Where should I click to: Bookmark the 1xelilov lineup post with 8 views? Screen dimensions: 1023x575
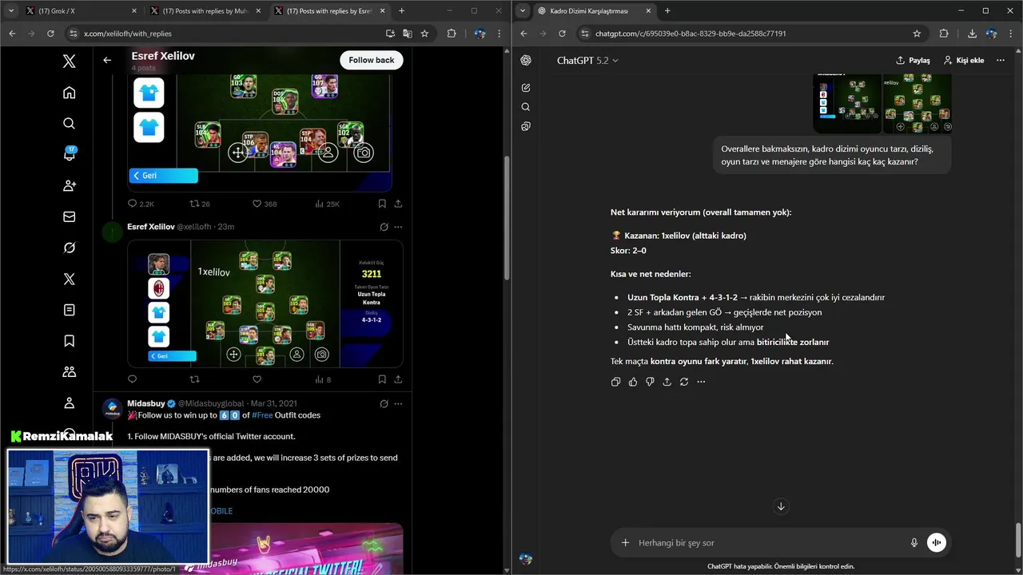[382, 379]
